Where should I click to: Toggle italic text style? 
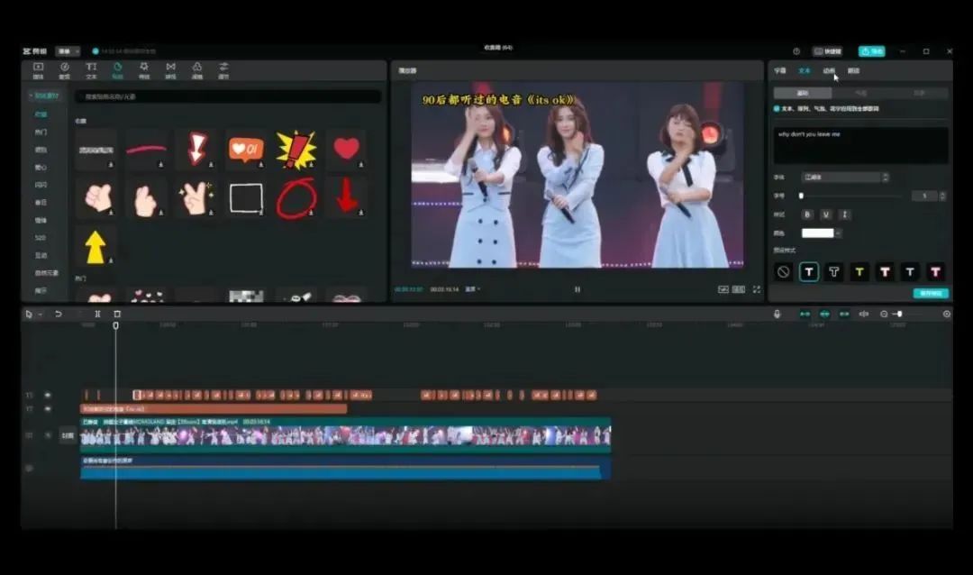click(844, 214)
